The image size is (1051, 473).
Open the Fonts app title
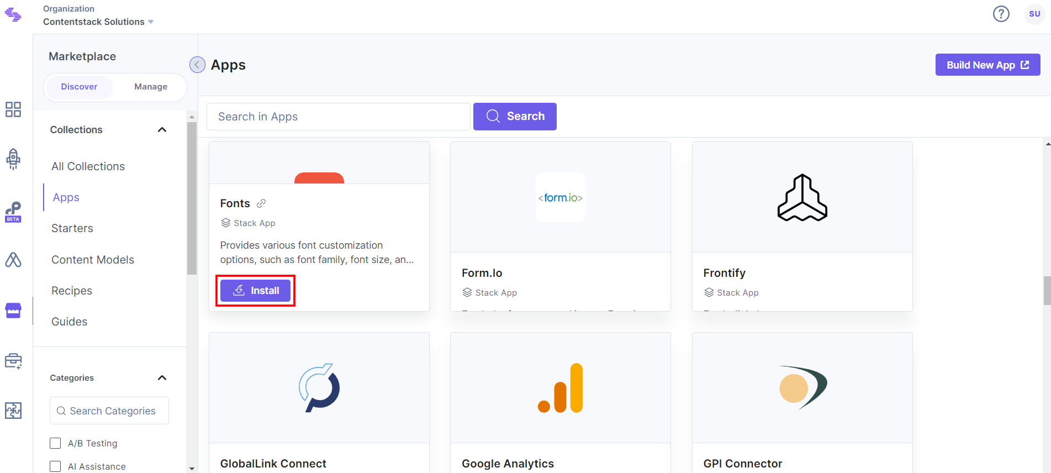click(235, 203)
